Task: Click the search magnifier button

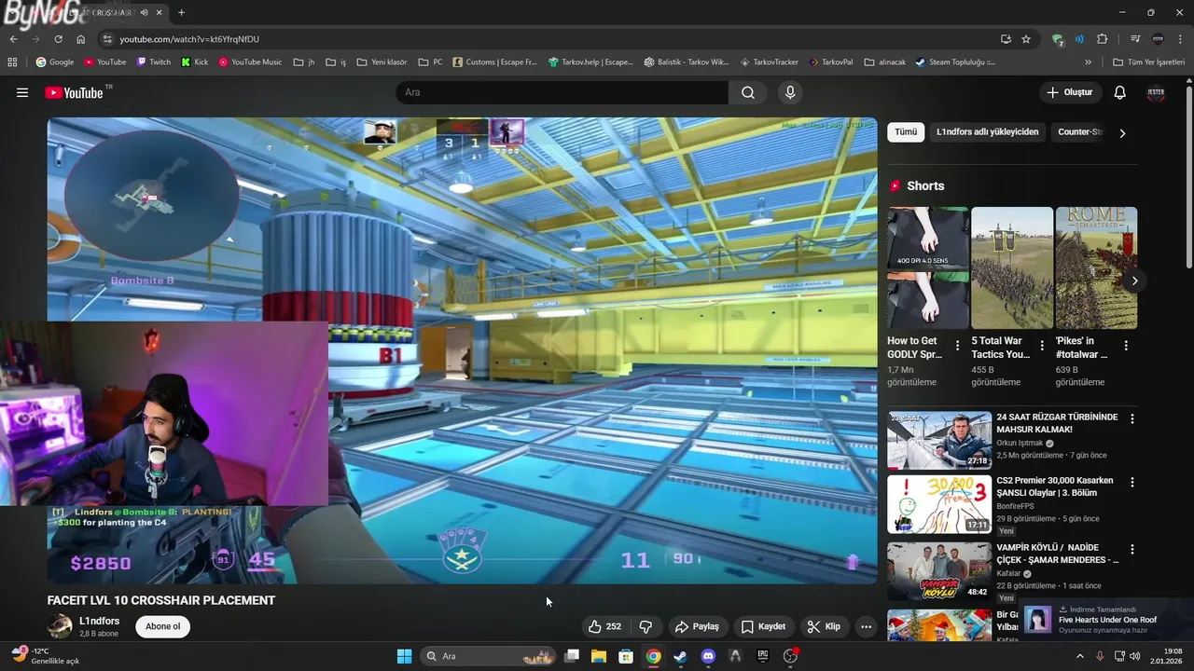Action: point(748,92)
